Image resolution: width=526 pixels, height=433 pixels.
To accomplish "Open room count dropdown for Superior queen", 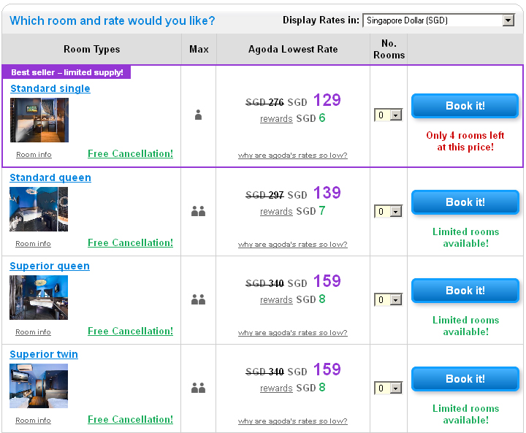I will 388,299.
